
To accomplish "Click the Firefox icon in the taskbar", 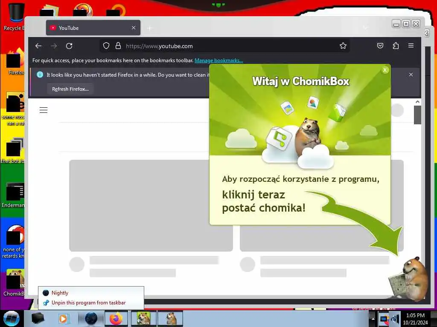I will (x=116, y=318).
